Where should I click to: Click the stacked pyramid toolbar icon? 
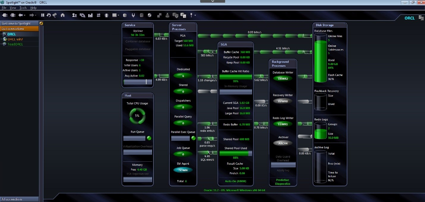click(167, 15)
